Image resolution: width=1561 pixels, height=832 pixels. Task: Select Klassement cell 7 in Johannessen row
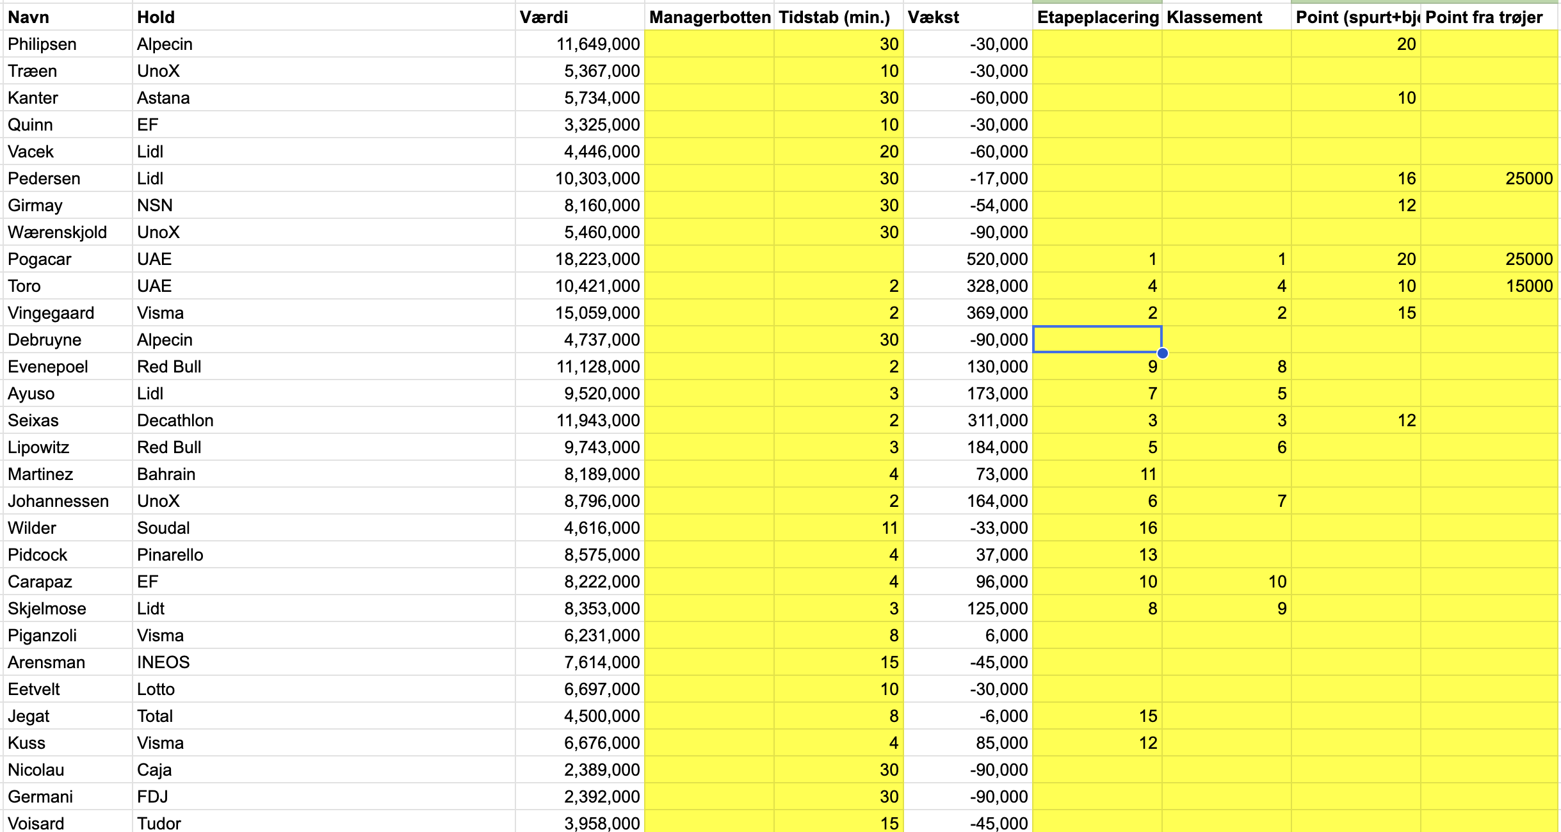click(x=1227, y=501)
